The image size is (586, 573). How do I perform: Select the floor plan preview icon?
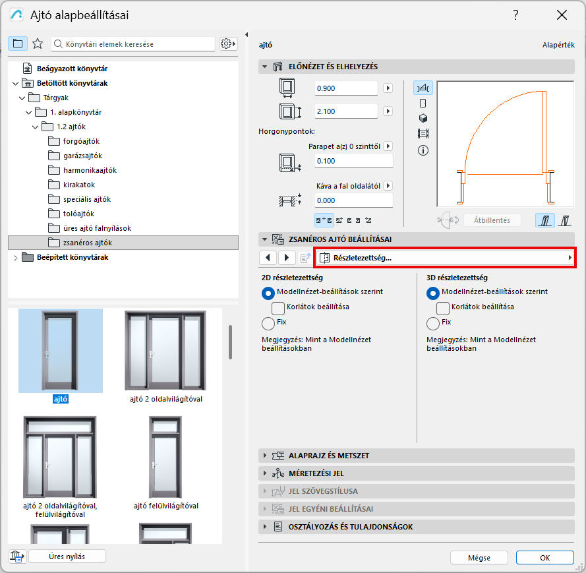(x=423, y=88)
